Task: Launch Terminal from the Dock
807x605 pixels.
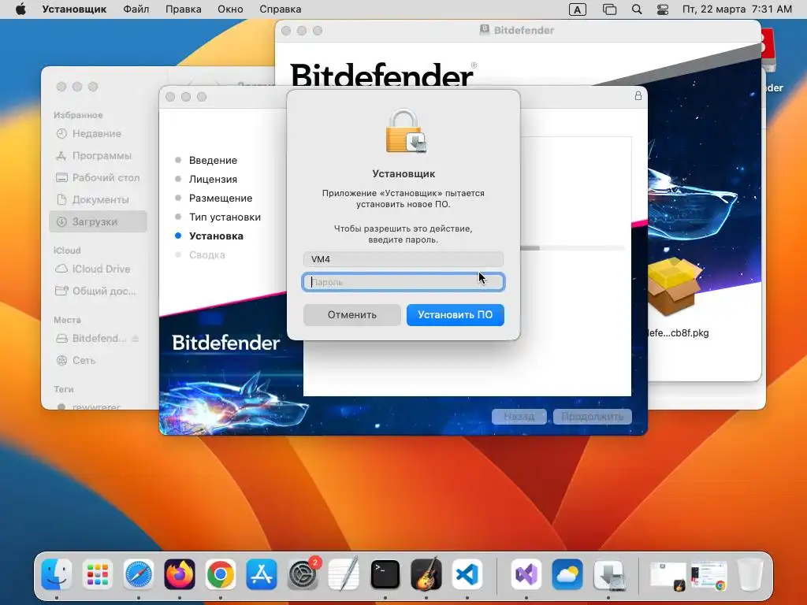Action: [x=385, y=574]
